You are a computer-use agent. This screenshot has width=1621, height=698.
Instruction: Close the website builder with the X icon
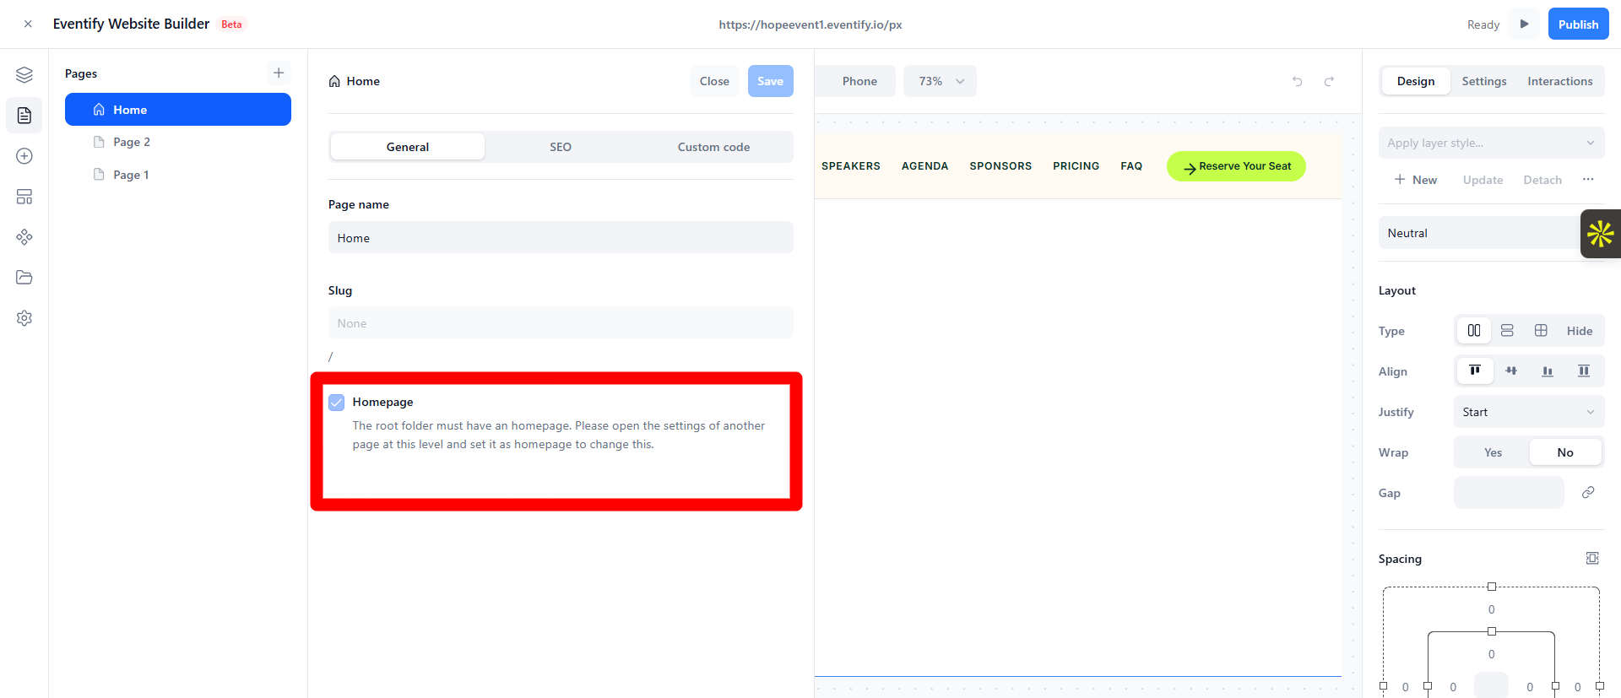[x=28, y=24]
